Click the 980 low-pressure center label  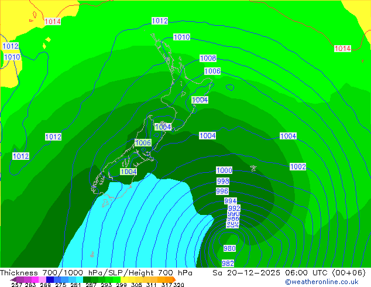229,248
